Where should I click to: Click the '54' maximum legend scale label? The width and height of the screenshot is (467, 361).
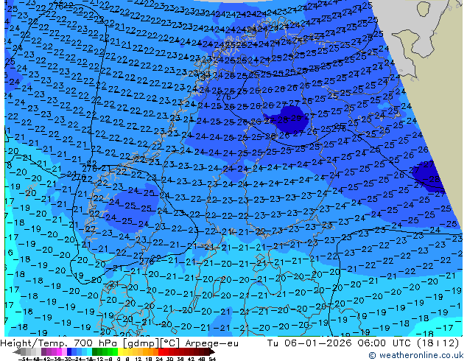click(x=212, y=359)
